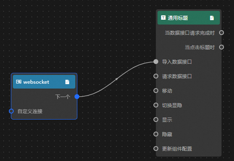The width and height of the screenshot is (234, 161).
Task: Select the 请求数据接口 input port
Action: point(156,76)
